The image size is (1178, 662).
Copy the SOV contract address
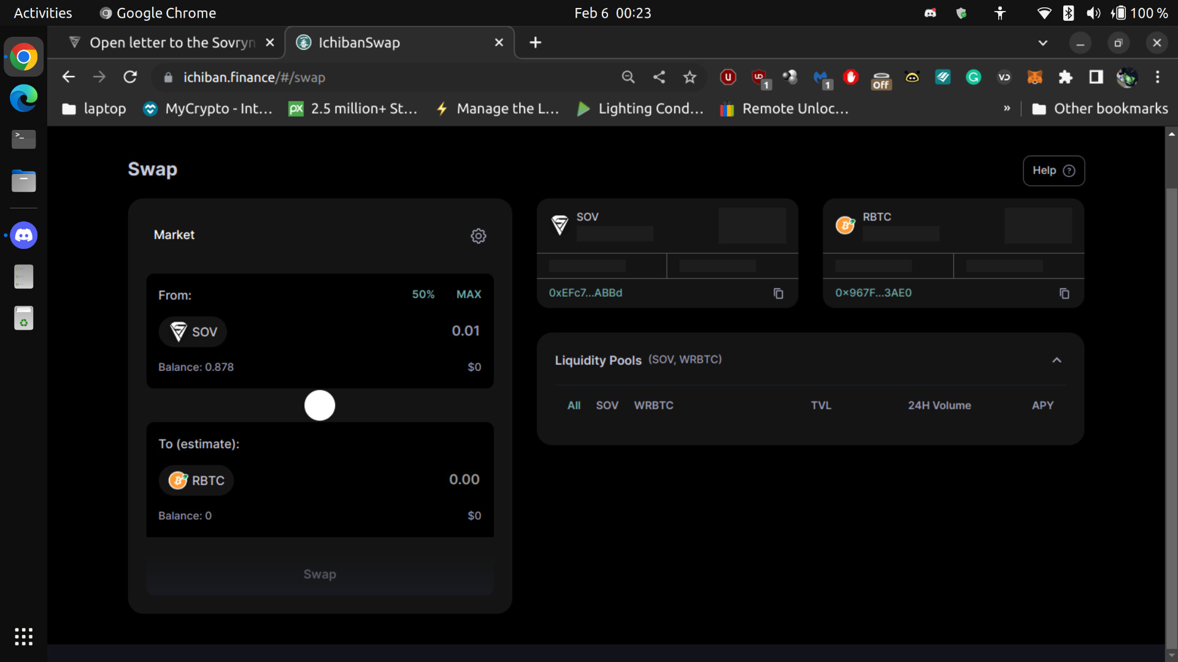point(778,294)
